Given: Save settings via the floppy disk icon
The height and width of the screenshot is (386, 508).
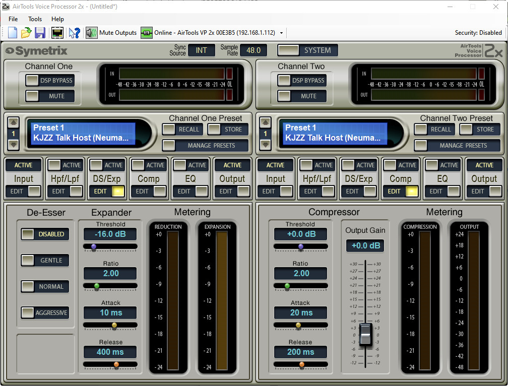Looking at the screenshot, I should (40, 33).
